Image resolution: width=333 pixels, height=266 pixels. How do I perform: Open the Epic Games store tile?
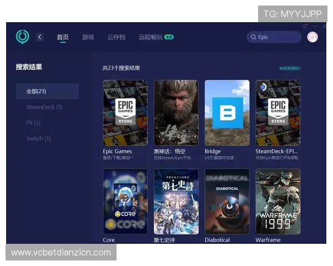click(125, 112)
